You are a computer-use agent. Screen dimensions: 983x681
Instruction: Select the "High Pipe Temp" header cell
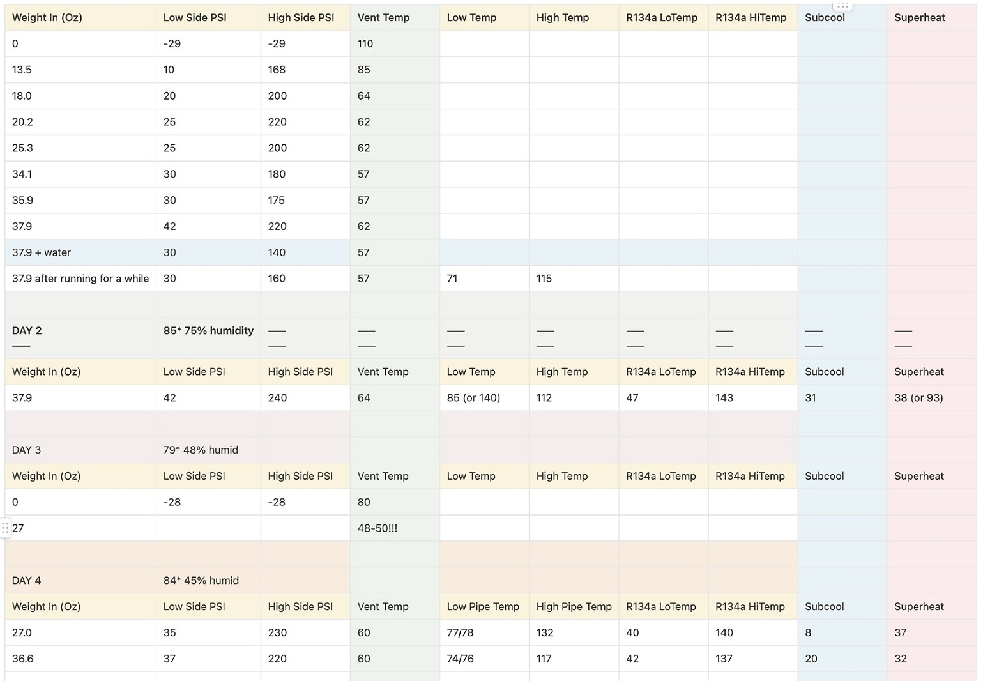click(x=574, y=606)
